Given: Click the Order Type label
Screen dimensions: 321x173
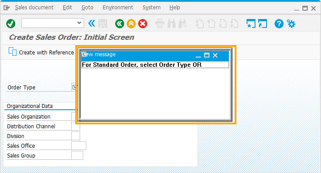Looking at the screenshot, I should (21, 88).
